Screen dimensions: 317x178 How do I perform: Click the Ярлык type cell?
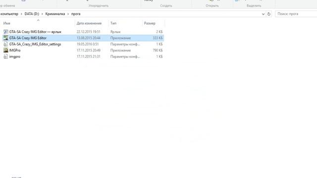pos(115,32)
